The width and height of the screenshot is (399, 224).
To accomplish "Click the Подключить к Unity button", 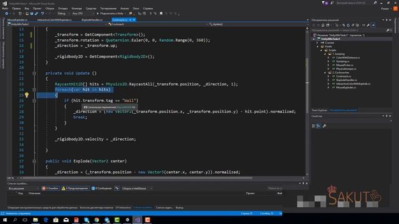I will click(x=111, y=14).
